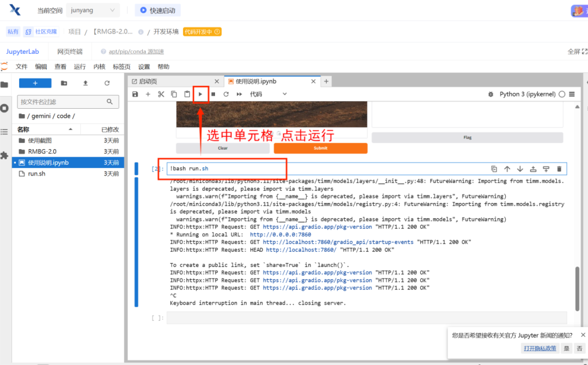Image resolution: width=588 pixels, height=365 pixels.
Task: Insert a cell below with the plus icon
Action: [x=148, y=94]
